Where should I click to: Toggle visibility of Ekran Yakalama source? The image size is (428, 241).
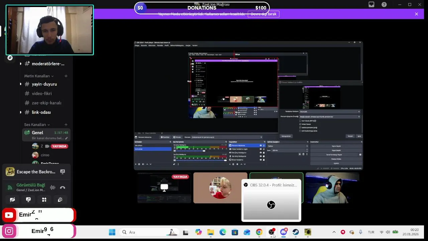(261, 160)
